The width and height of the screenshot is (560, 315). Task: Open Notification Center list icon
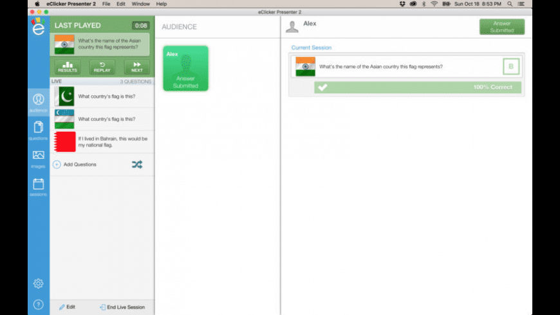click(x=521, y=4)
